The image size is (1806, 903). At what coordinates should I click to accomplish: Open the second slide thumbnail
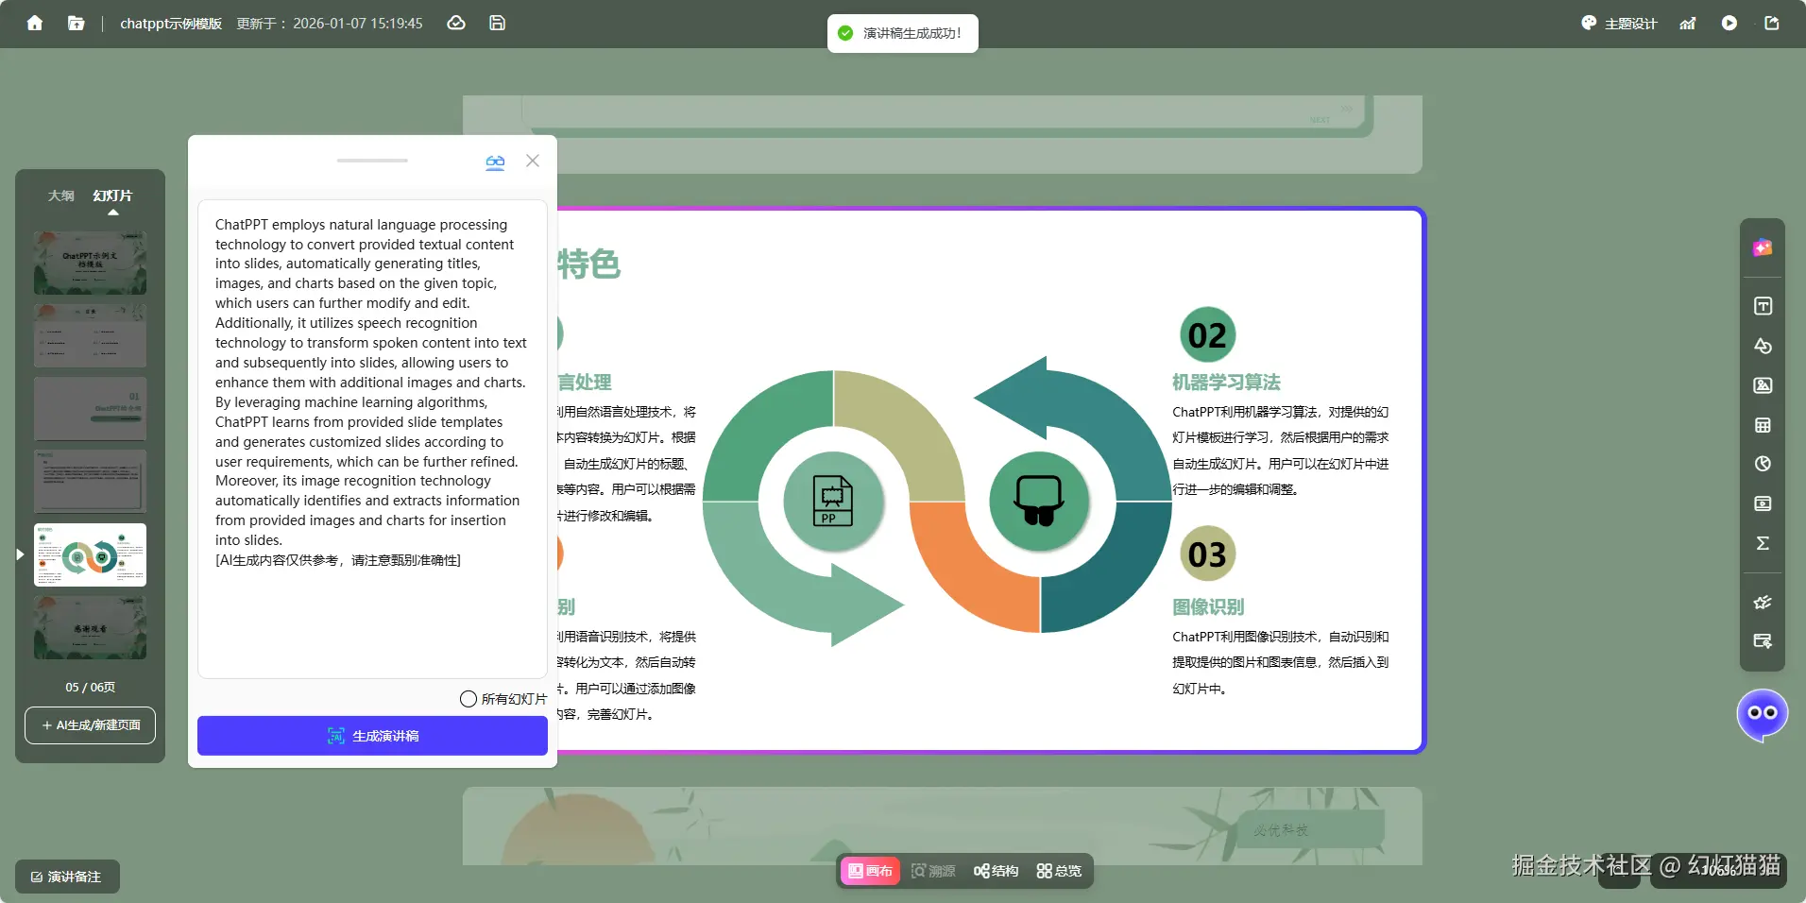90,336
